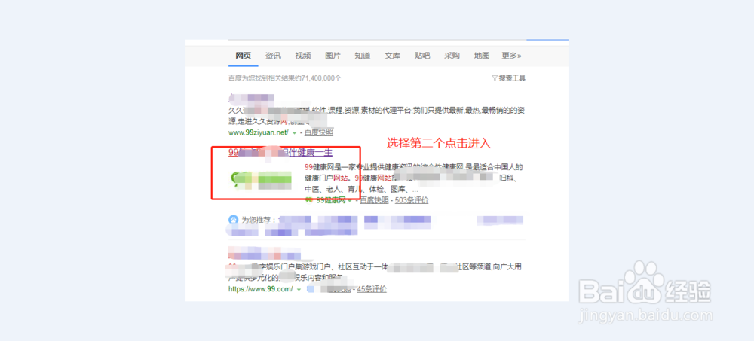Click the 99健康网是一家专业 description text
The height and width of the screenshot is (341, 754).
413,178
